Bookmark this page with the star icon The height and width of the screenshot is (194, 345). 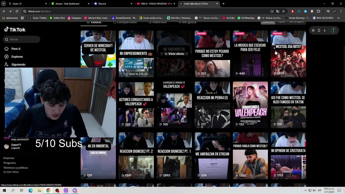[284, 11]
